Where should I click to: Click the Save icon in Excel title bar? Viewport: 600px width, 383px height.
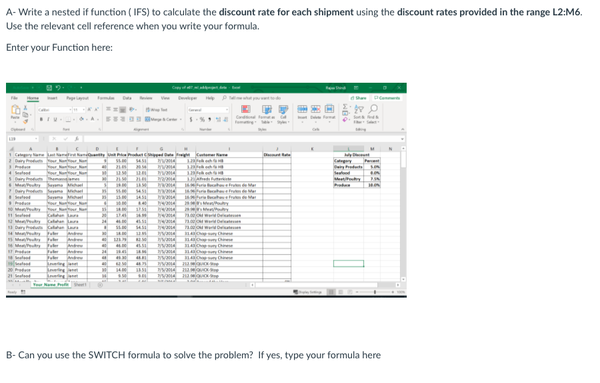click(49, 87)
